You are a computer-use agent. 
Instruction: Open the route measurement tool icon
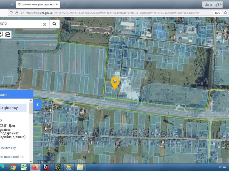click(x=8, y=35)
